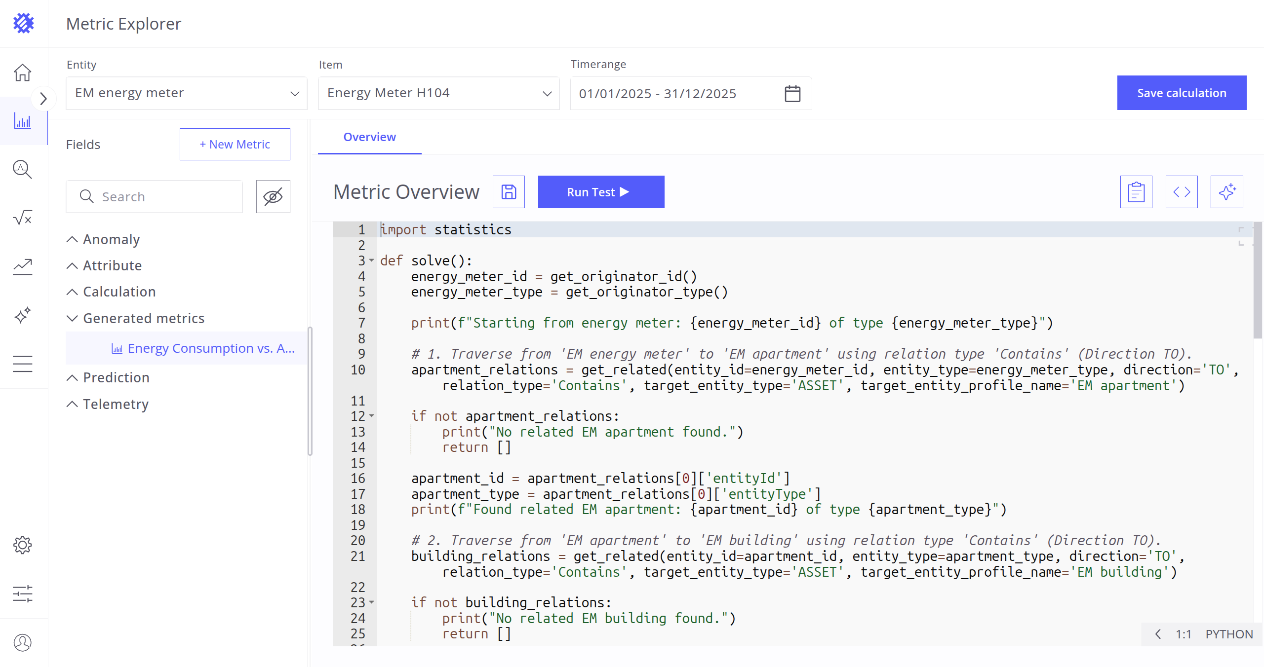Click the clipboard icon in Metric Overview
Screen dimensions: 1264x667
point(1136,192)
